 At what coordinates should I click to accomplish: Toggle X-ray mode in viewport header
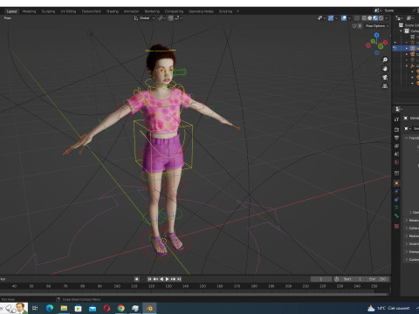point(357,18)
